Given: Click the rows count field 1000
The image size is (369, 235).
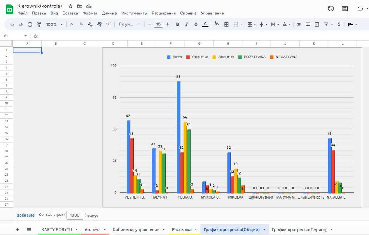Looking at the screenshot, I should point(75,215).
